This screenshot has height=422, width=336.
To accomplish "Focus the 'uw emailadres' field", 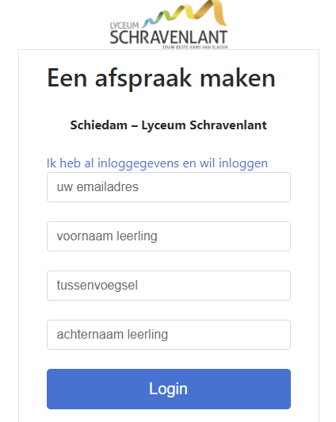I will click(169, 187).
